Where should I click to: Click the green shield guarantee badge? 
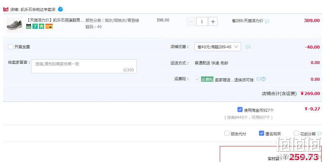click(42, 26)
